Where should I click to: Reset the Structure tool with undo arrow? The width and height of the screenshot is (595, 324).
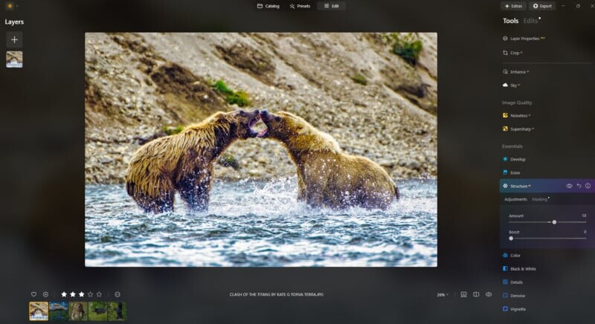579,186
